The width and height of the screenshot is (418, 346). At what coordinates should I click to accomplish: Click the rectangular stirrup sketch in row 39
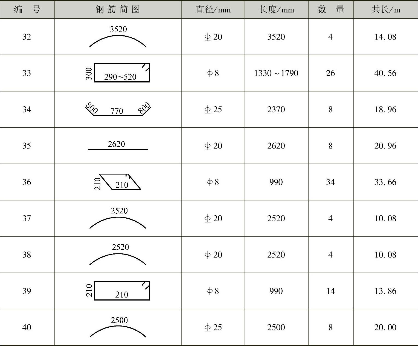118,291
